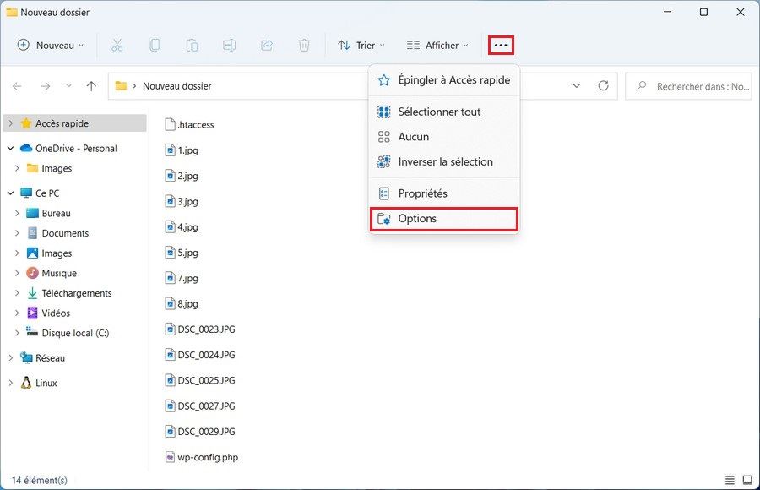Screen dimensions: 760x490
Task: Select the Cut (scissors) toolbar icon
Action: (x=117, y=45)
